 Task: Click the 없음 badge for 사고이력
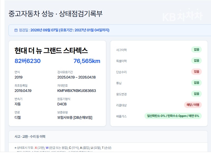196,50
